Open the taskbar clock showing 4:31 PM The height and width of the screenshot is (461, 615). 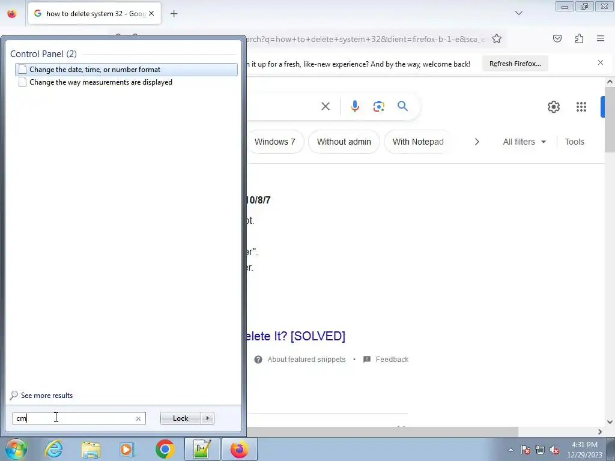coord(584,449)
